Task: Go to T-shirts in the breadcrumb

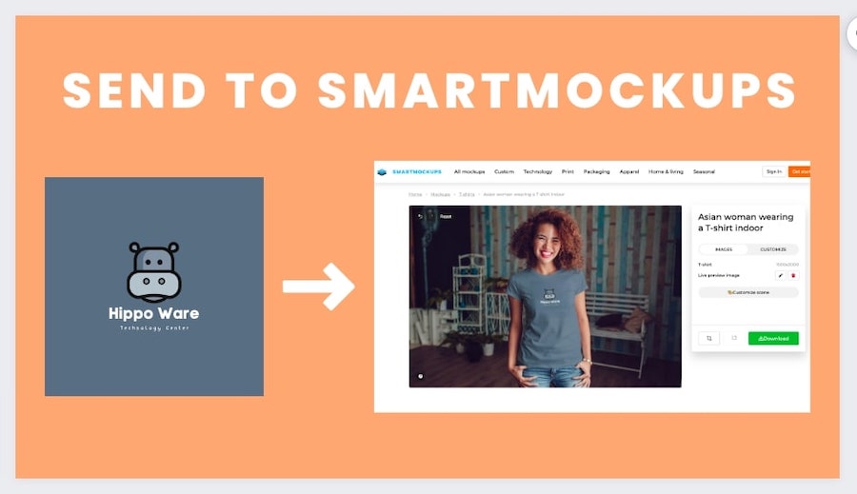Action: tap(467, 194)
